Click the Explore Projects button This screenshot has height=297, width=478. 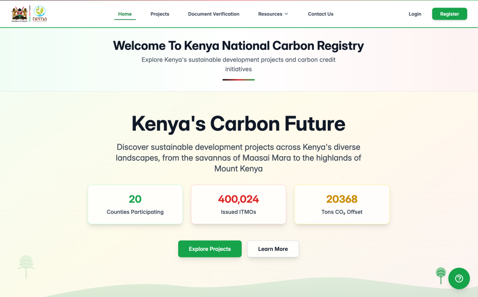[210, 249]
